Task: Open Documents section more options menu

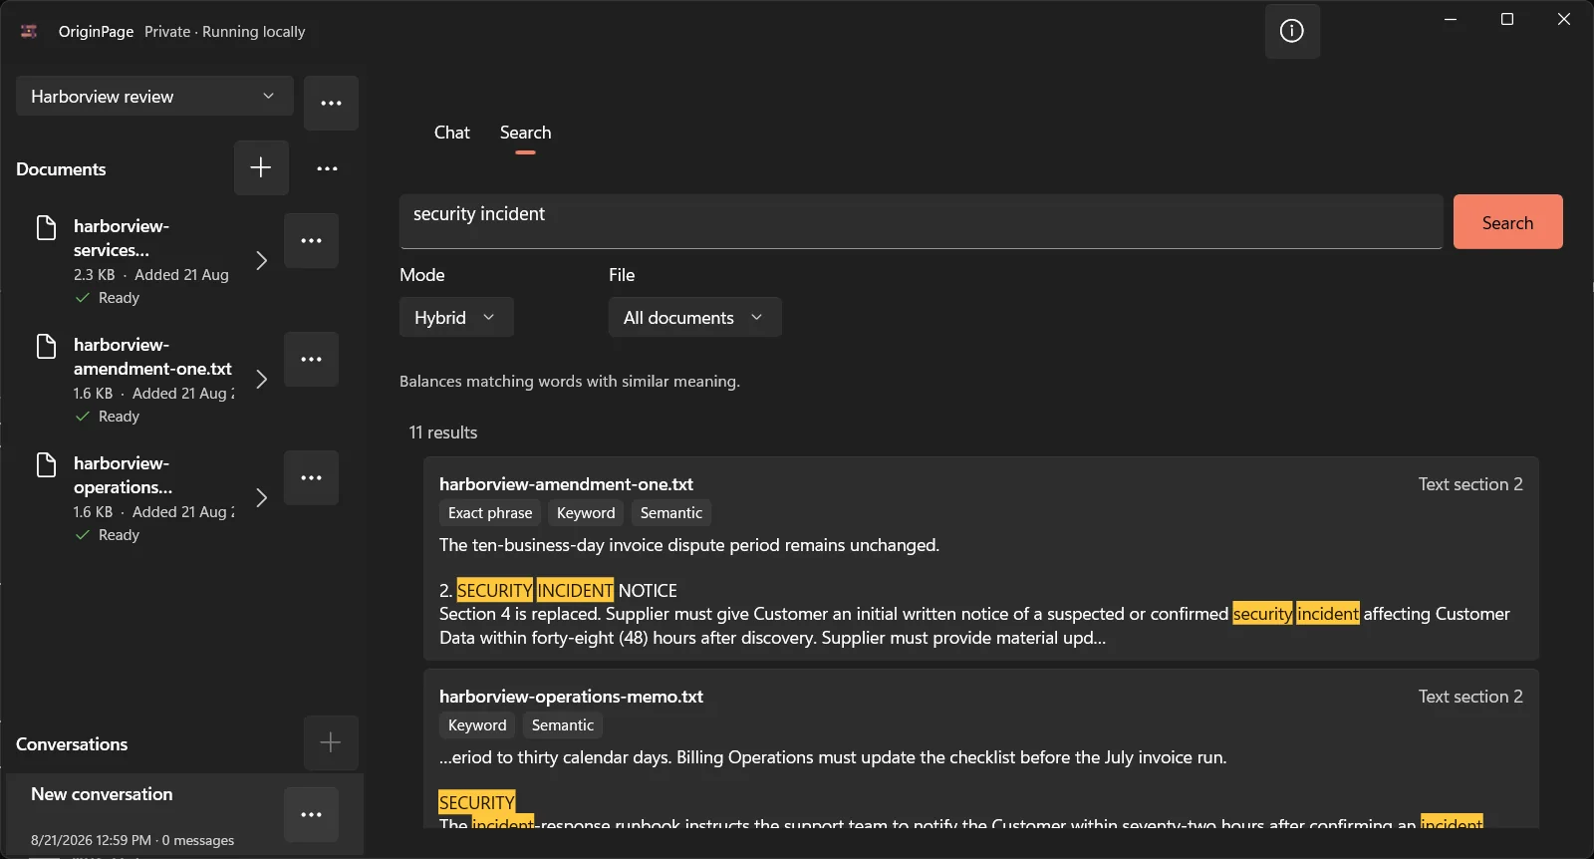Action: [x=327, y=168]
